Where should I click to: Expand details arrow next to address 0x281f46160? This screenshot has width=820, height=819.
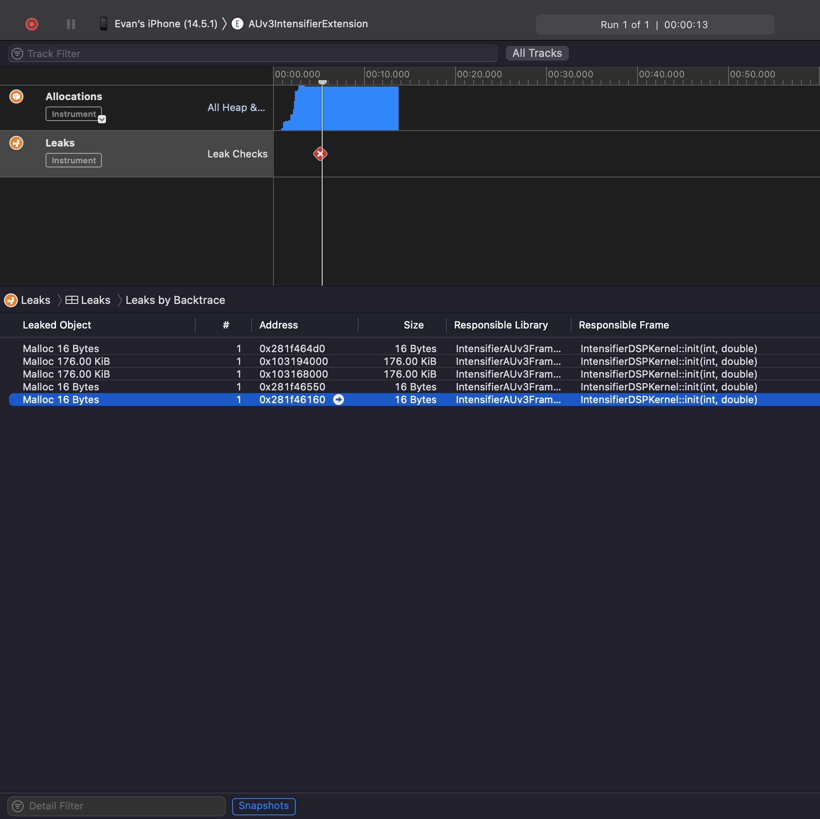(339, 399)
